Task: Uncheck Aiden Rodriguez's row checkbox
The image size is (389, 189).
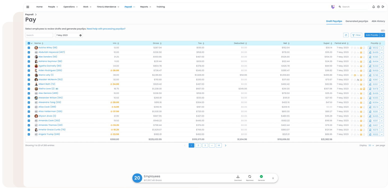Action: coord(29,71)
